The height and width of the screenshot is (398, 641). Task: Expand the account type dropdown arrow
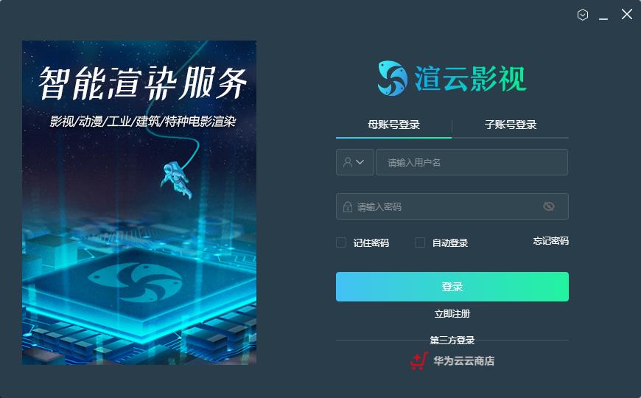coord(360,162)
